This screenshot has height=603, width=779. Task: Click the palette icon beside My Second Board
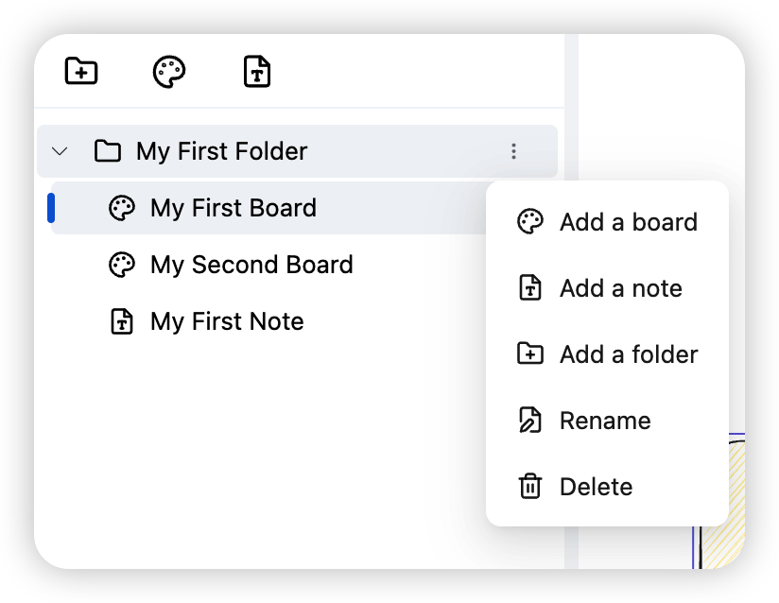[122, 265]
